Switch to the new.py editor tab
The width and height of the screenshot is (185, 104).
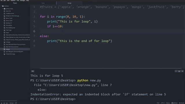(69, 3)
